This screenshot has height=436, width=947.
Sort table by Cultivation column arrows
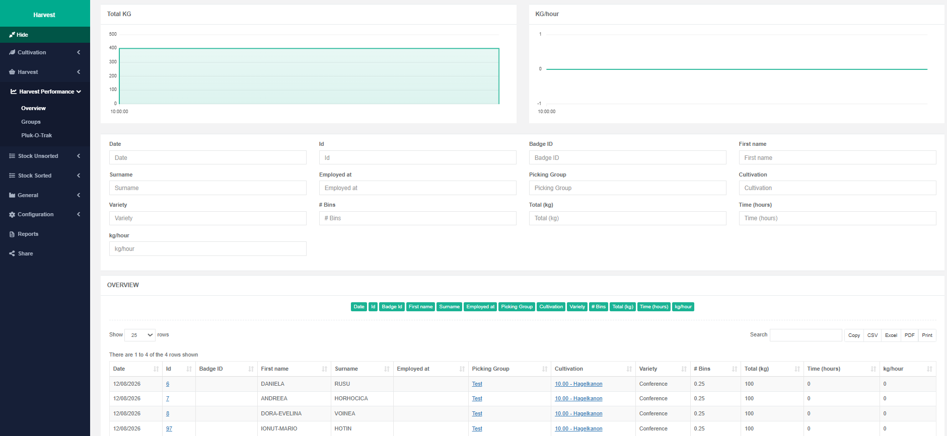point(629,369)
